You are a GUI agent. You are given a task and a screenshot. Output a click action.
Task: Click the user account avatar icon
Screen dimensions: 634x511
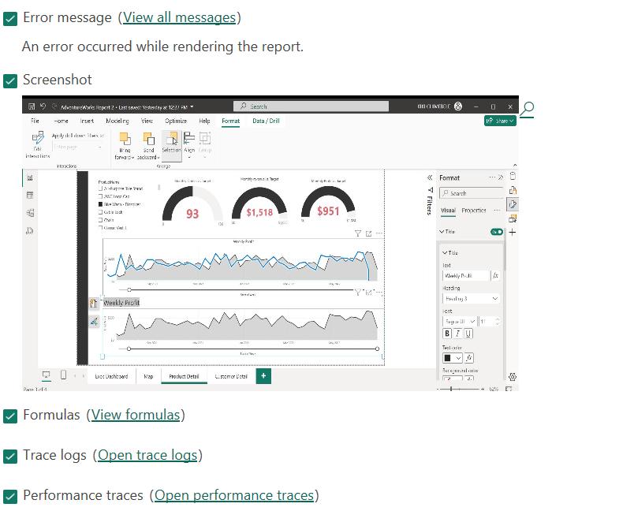pyautogui.click(x=458, y=106)
